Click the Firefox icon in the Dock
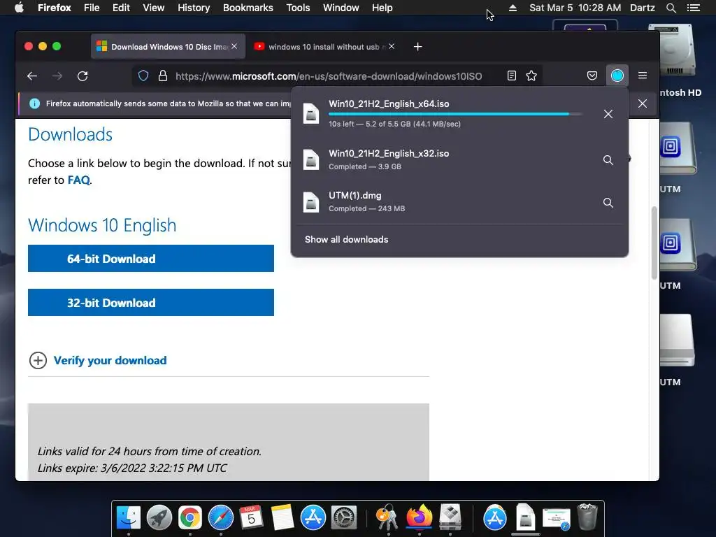716x537 pixels. [419, 518]
